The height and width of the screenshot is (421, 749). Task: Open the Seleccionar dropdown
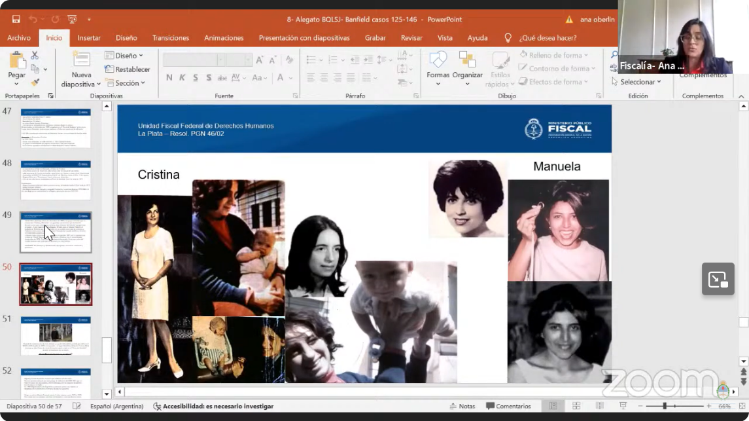click(x=636, y=82)
